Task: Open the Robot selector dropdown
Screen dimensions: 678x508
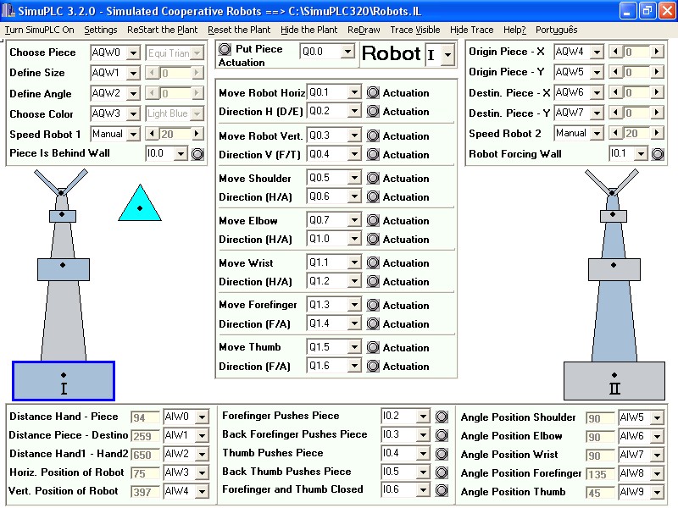Action: (447, 55)
